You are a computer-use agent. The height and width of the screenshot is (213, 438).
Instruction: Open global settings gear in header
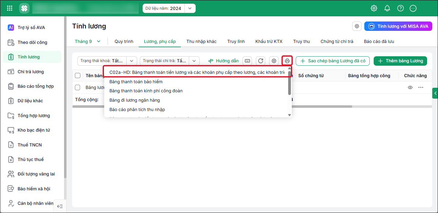(x=374, y=8)
